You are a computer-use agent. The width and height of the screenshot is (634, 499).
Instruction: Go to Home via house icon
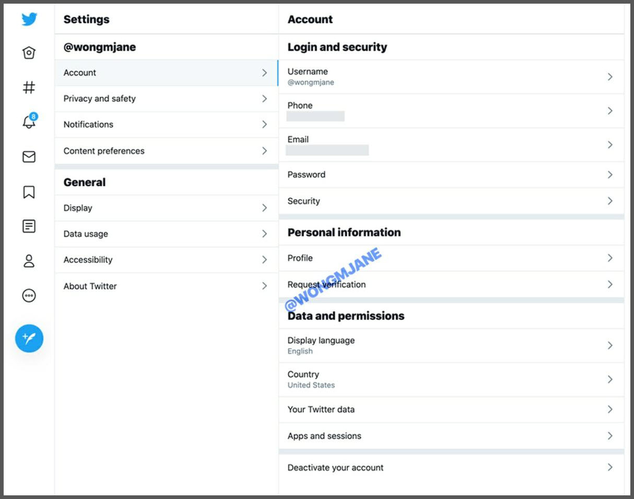coord(29,53)
